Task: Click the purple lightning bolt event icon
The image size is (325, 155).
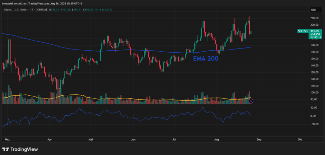Action: pyautogui.click(x=251, y=101)
